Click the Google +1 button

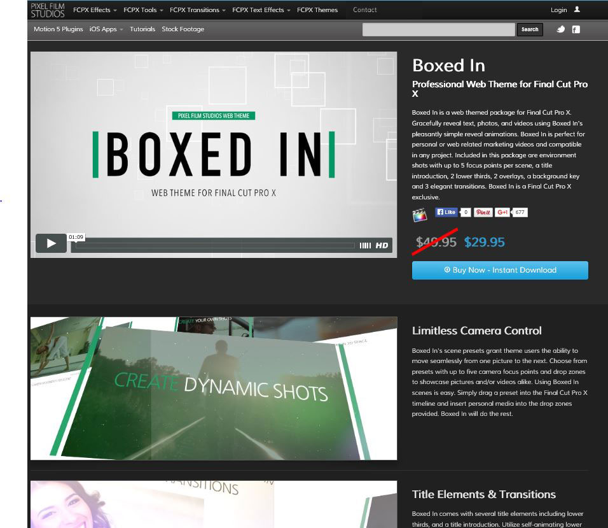pyautogui.click(x=502, y=212)
